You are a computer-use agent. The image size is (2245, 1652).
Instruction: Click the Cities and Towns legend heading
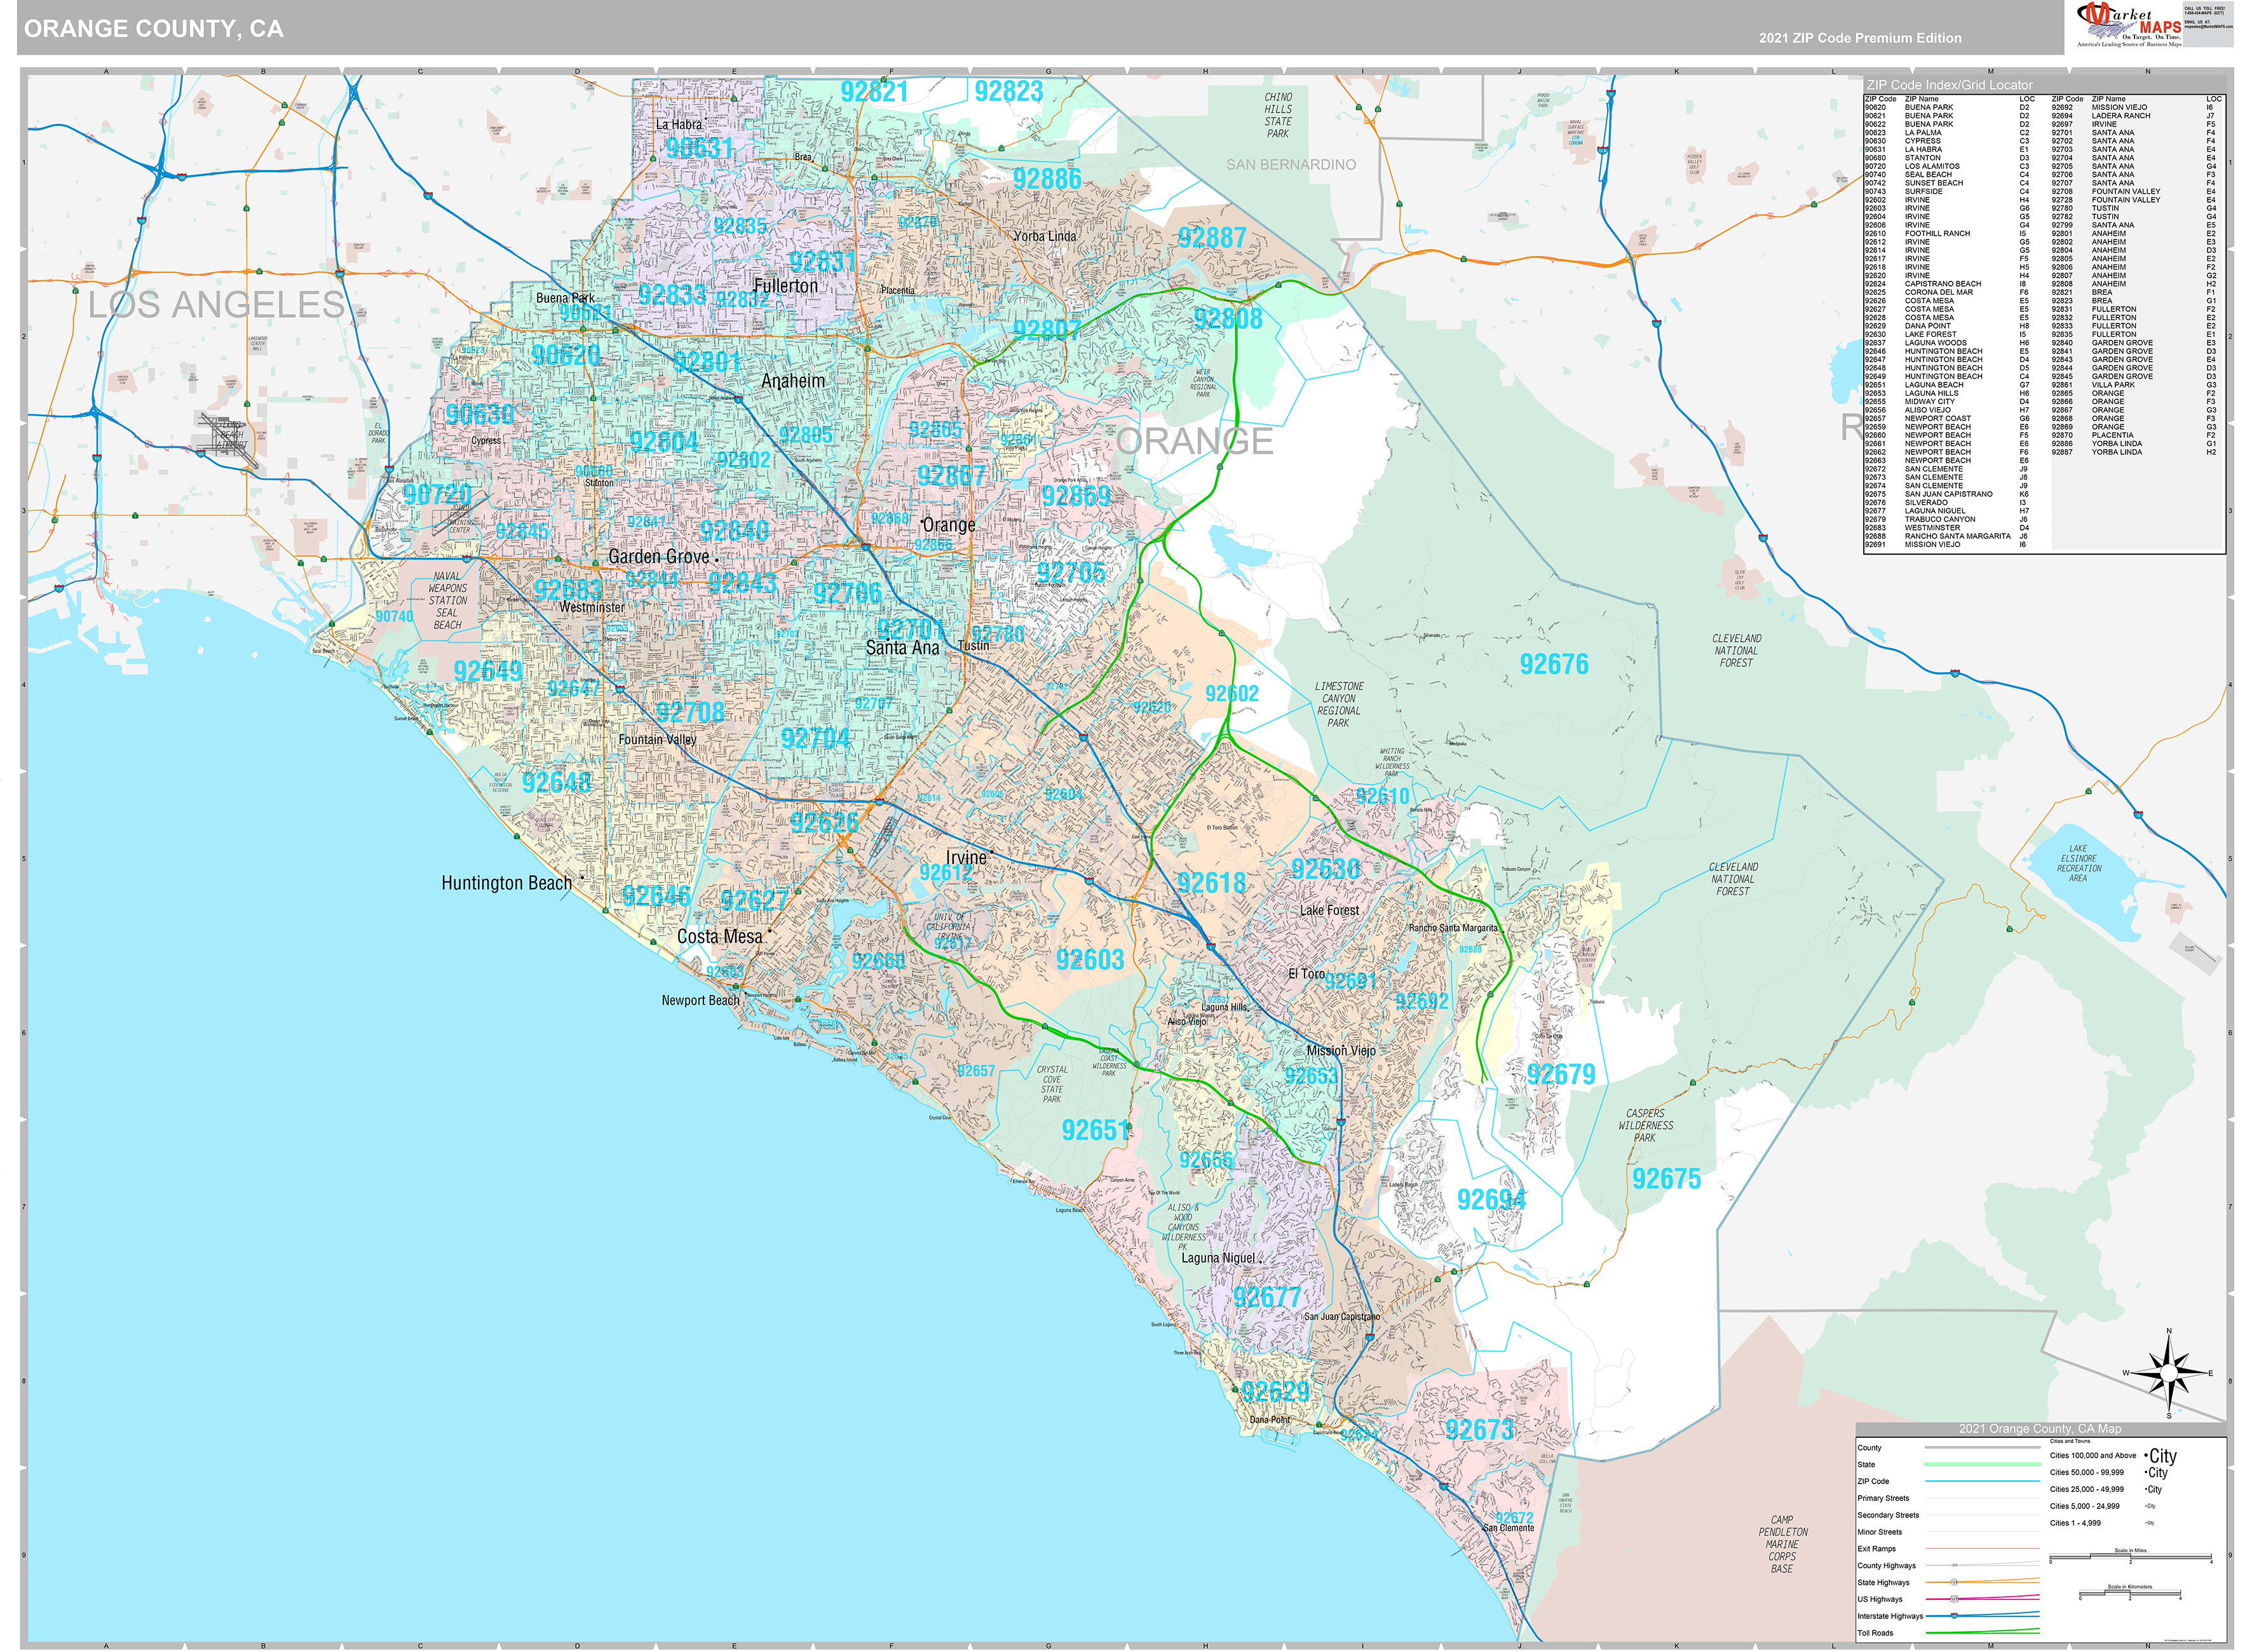click(x=2070, y=1441)
